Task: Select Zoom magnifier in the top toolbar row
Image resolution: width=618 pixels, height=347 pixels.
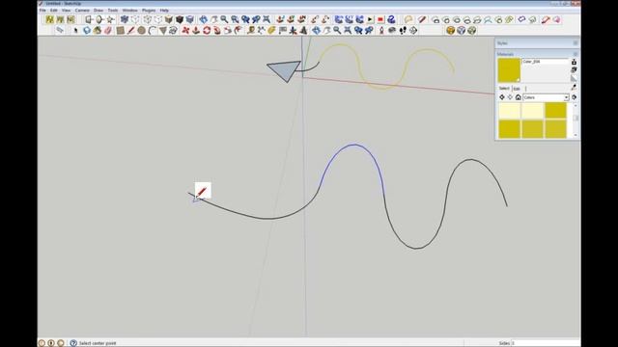Action: pos(224,19)
